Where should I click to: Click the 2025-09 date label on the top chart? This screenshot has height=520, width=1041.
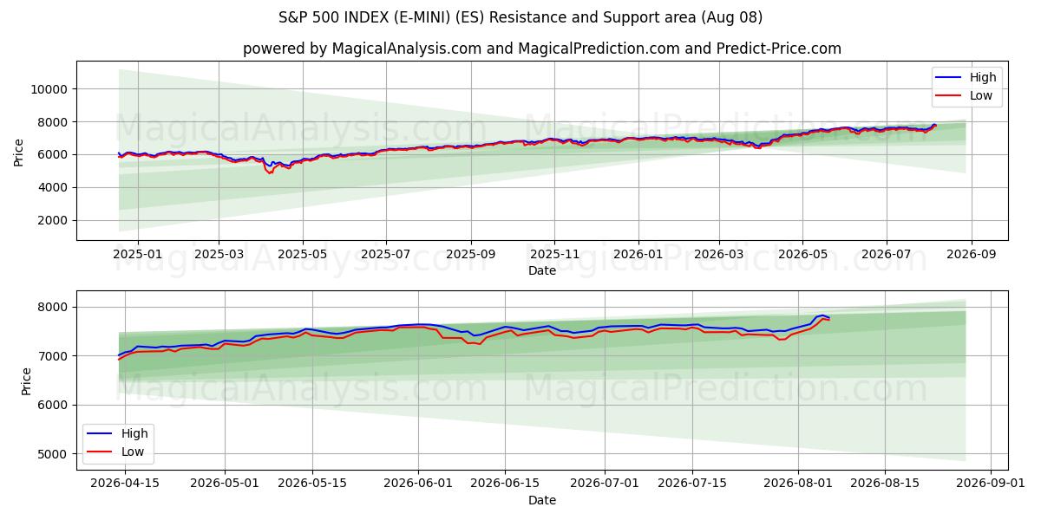pos(470,254)
